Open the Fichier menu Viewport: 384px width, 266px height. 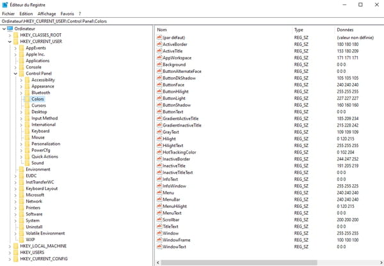pos(8,13)
